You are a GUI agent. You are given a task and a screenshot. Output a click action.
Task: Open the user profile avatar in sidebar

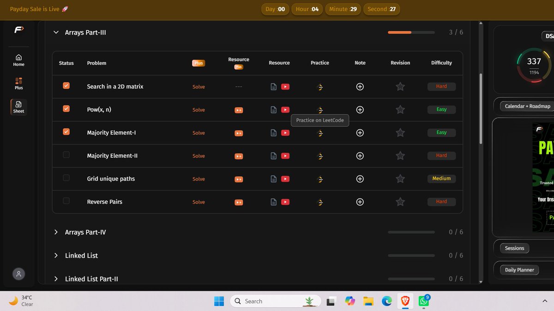pyautogui.click(x=18, y=274)
